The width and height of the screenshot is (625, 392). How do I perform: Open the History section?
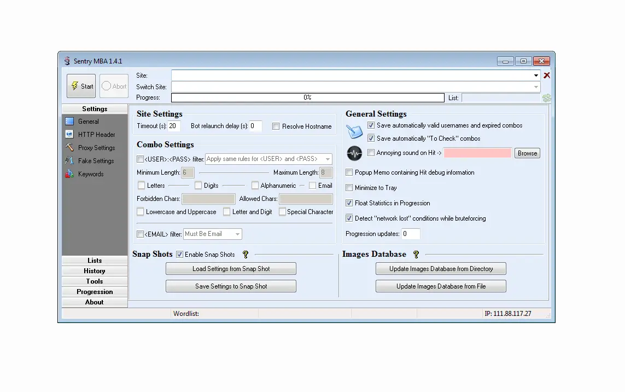[x=94, y=270]
